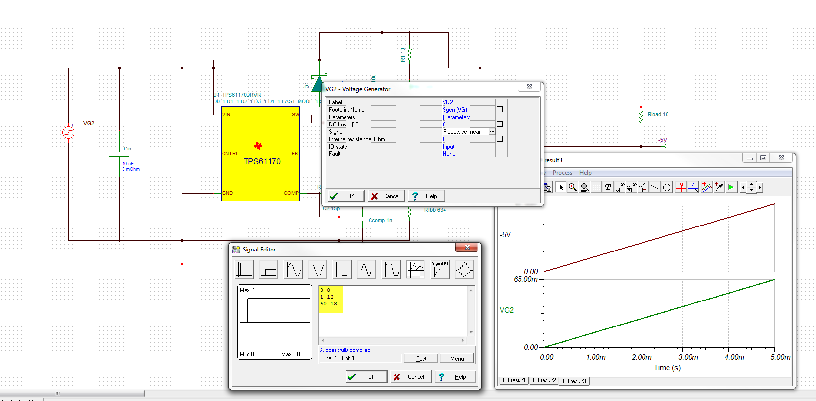The image size is (816, 401).
Task: Open the Process menu in result3 window
Action: coord(562,173)
